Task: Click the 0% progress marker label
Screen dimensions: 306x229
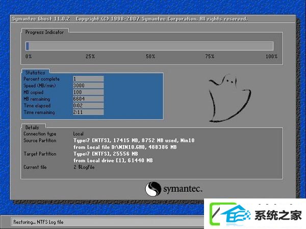Action: (29, 56)
